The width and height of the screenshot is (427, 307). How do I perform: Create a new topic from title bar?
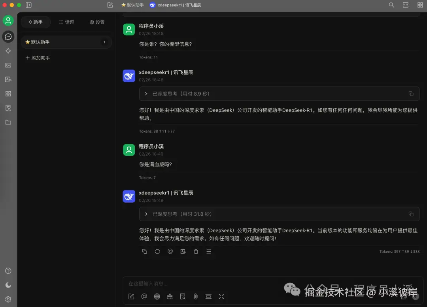click(110, 5)
